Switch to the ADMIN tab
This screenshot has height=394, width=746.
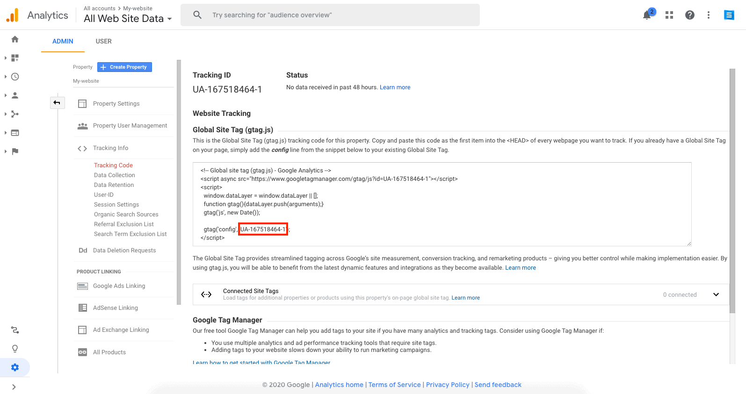[63, 41]
